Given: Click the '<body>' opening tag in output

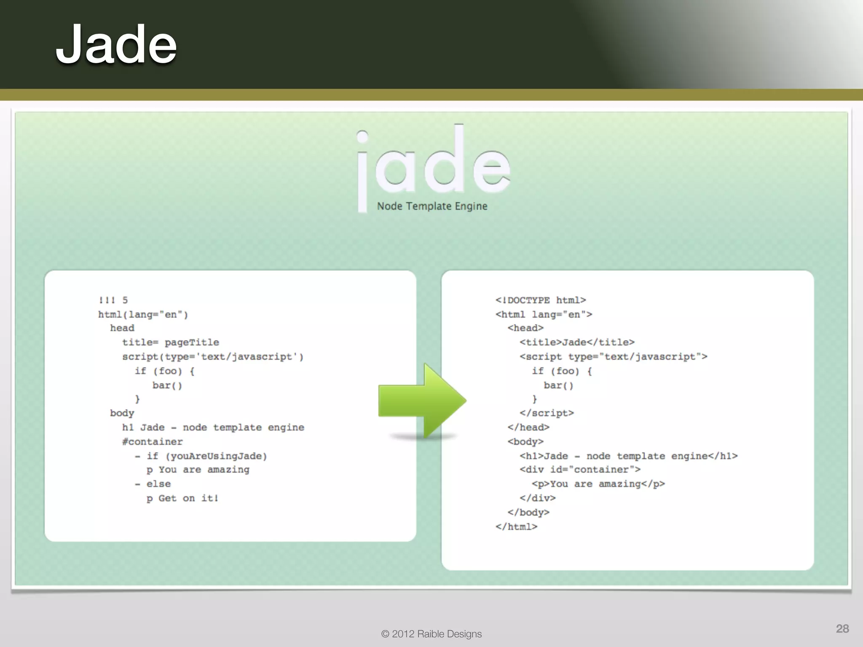Looking at the screenshot, I should pyautogui.click(x=526, y=441).
